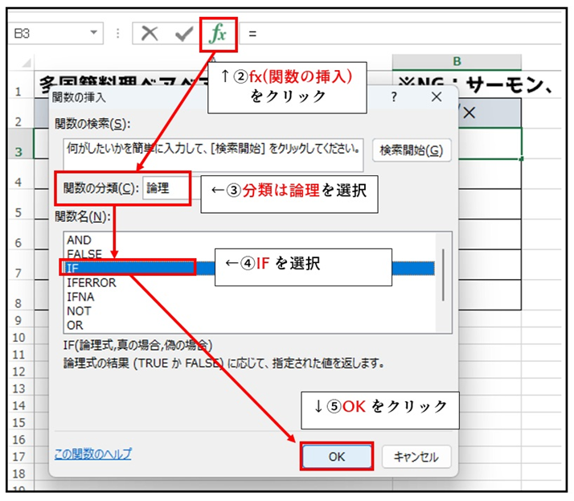Open the 関数の分類 category combo box
The image size is (574, 501).
click(166, 188)
